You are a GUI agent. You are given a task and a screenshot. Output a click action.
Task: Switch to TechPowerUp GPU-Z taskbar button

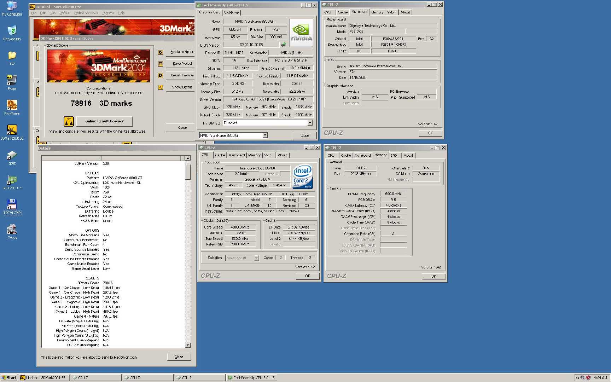tap(252, 377)
